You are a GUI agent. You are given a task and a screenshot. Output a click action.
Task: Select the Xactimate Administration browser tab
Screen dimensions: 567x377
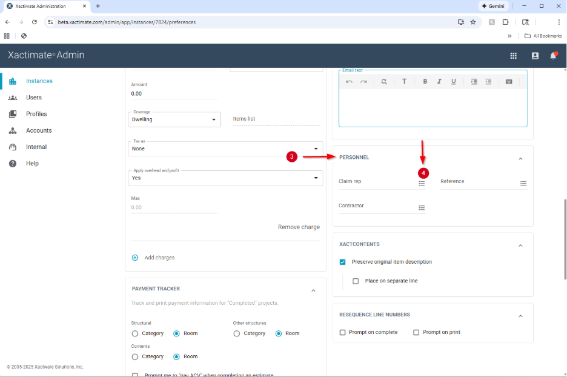click(46, 6)
